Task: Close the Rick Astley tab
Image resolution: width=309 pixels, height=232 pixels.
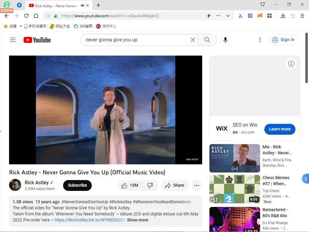Action: pyautogui.click(x=88, y=5)
